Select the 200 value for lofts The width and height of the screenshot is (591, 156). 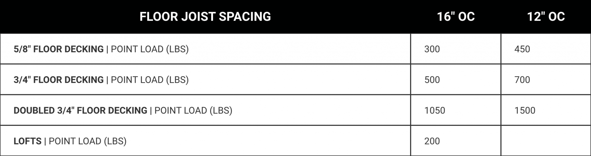(432, 141)
